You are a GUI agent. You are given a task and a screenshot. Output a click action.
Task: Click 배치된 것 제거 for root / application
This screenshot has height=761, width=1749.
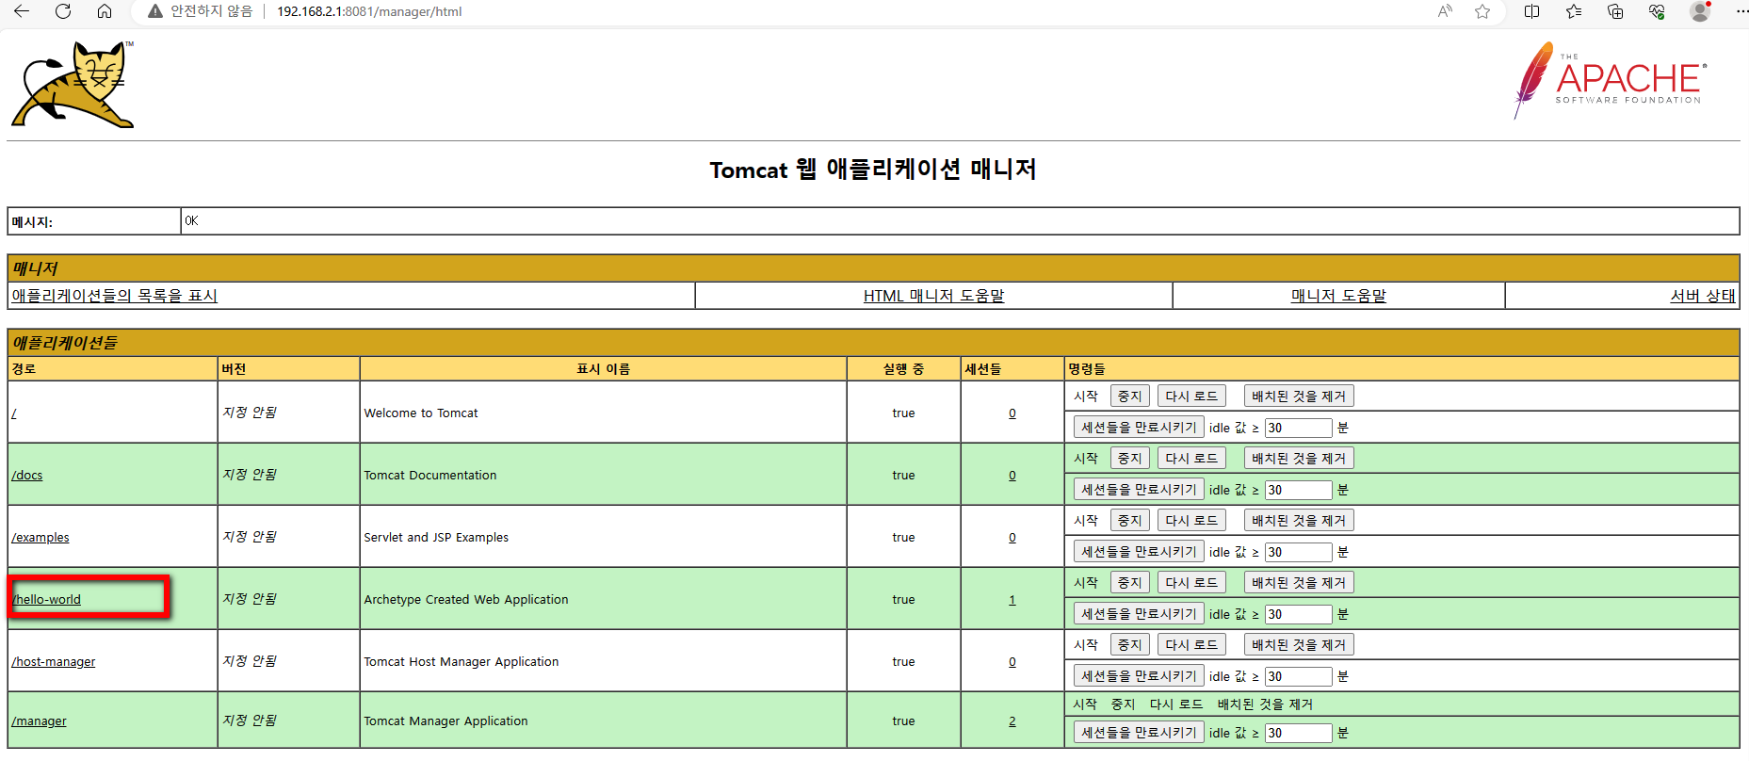coord(1299,397)
